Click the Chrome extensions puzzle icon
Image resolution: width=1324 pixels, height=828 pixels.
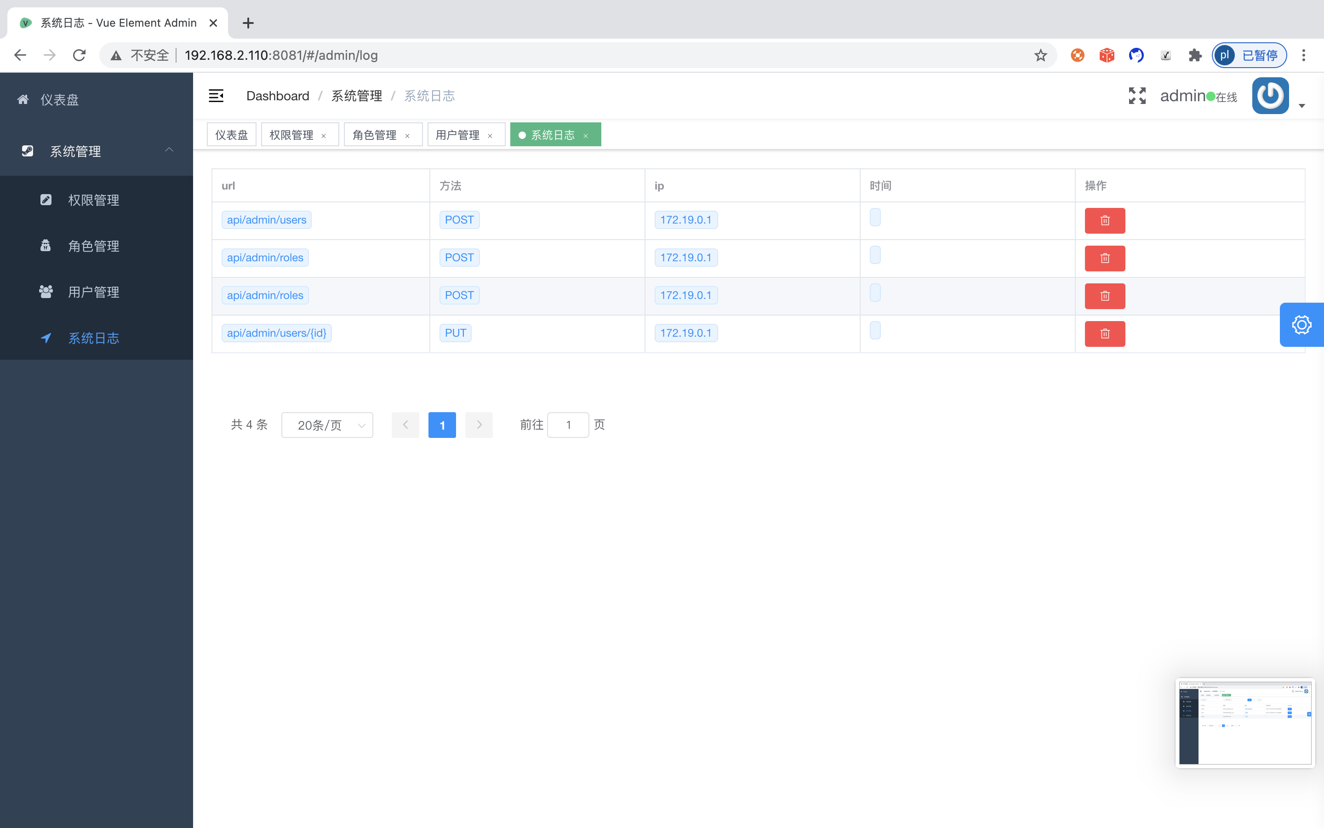(1195, 55)
